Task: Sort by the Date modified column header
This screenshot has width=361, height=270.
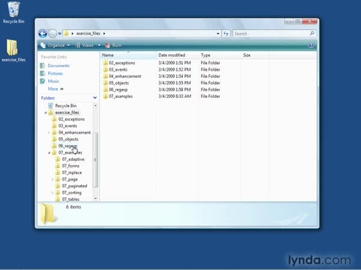Action: coord(171,55)
